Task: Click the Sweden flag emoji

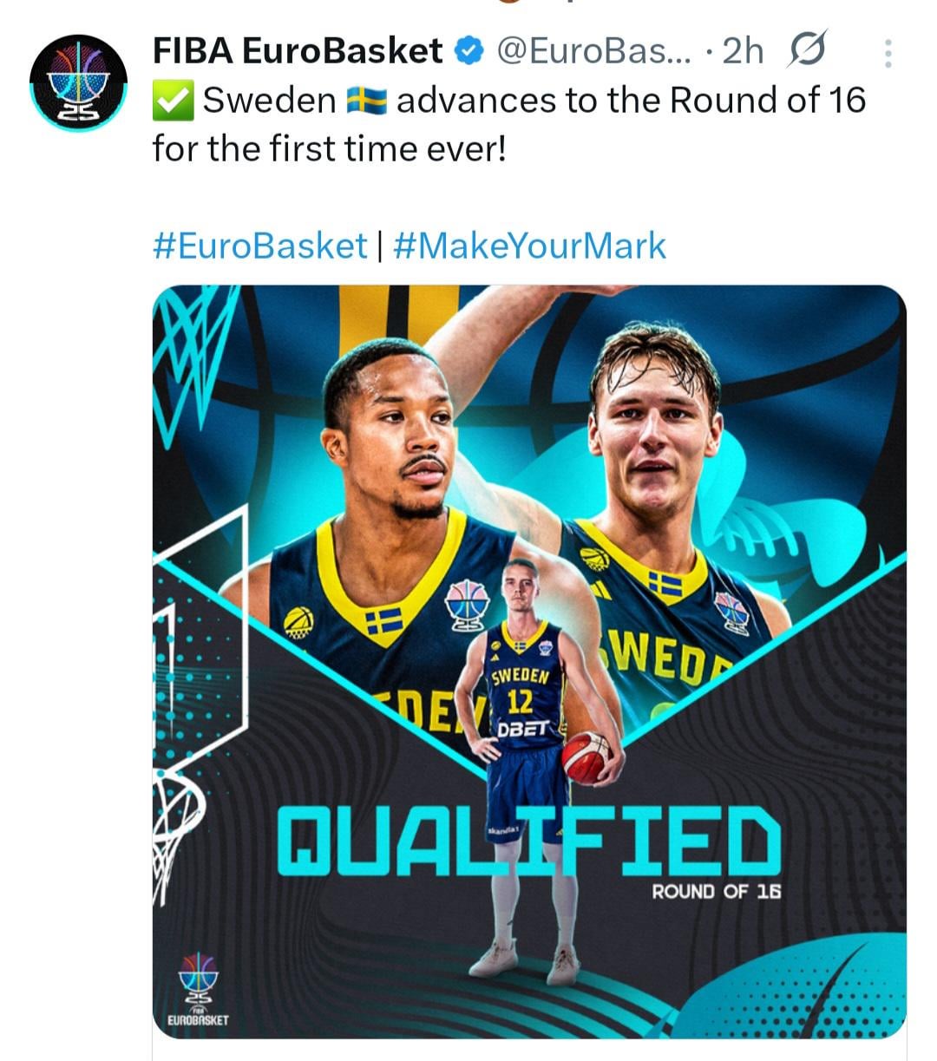Action: pos(366,102)
